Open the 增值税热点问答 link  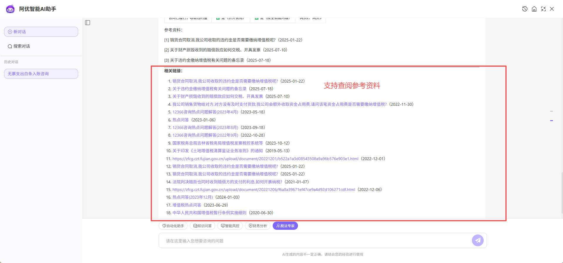(187, 205)
